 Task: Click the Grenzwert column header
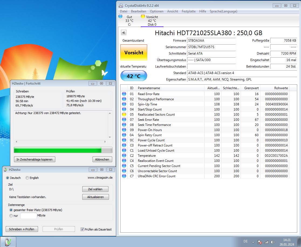250,88
